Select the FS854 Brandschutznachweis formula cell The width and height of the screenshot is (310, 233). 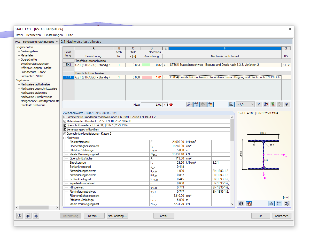[x=225, y=77]
